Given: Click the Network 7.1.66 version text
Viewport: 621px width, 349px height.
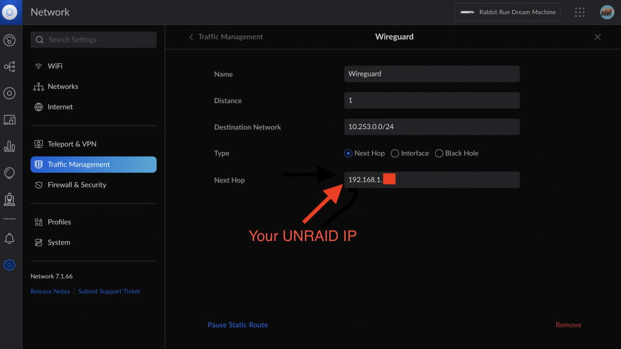Looking at the screenshot, I should tap(52, 276).
